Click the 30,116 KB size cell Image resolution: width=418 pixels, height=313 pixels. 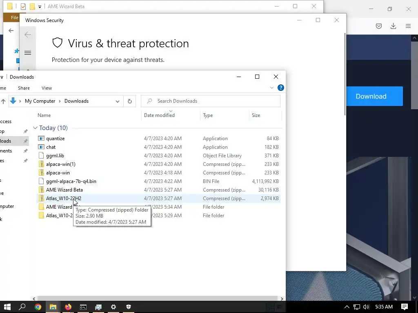tap(269, 190)
